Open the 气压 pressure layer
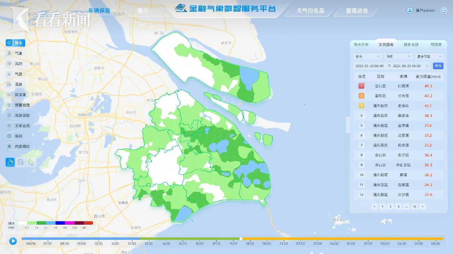The image size is (453, 254). coord(9,74)
